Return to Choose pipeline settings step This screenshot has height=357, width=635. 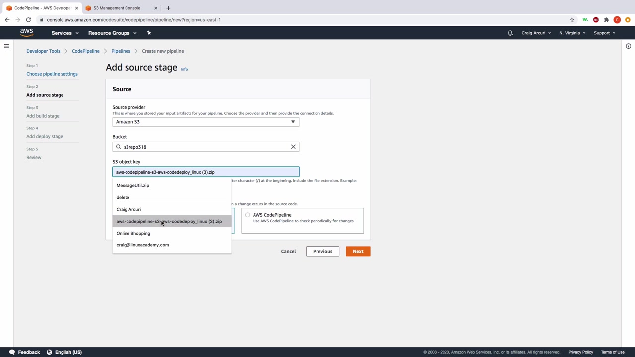click(52, 74)
